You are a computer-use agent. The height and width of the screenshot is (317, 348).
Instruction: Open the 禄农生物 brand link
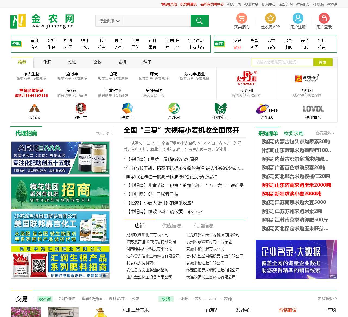coord(32,74)
